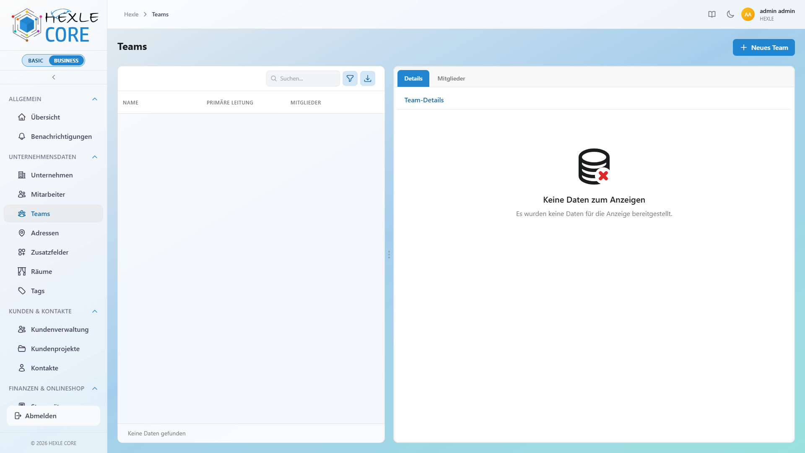The image size is (805, 453).
Task: Click the Abmelden logout button
Action: click(x=53, y=416)
